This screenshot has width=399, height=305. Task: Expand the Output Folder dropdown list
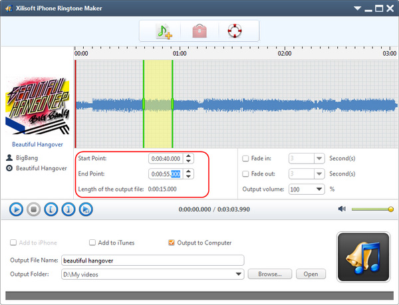(239, 274)
